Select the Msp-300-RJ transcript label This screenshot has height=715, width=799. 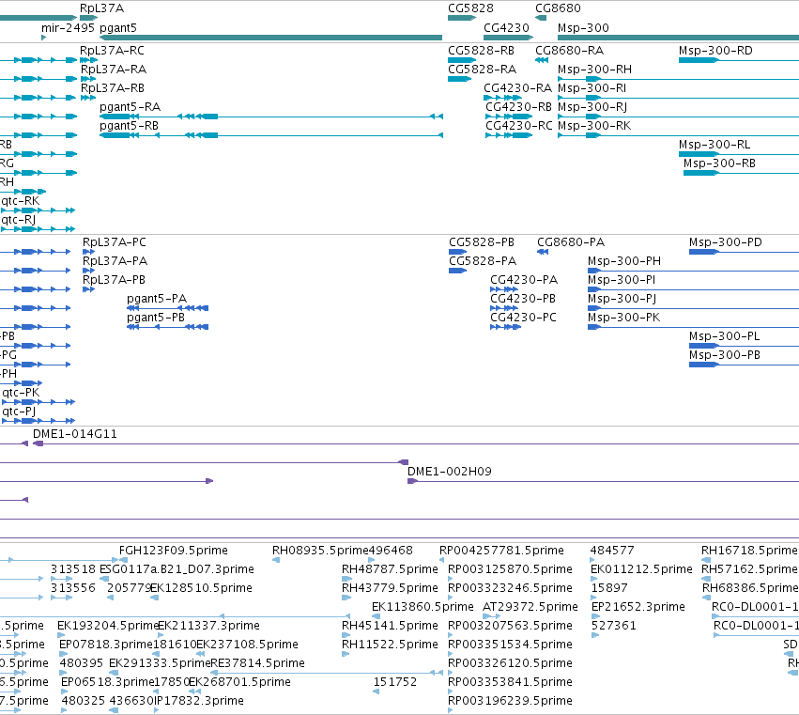(x=592, y=107)
